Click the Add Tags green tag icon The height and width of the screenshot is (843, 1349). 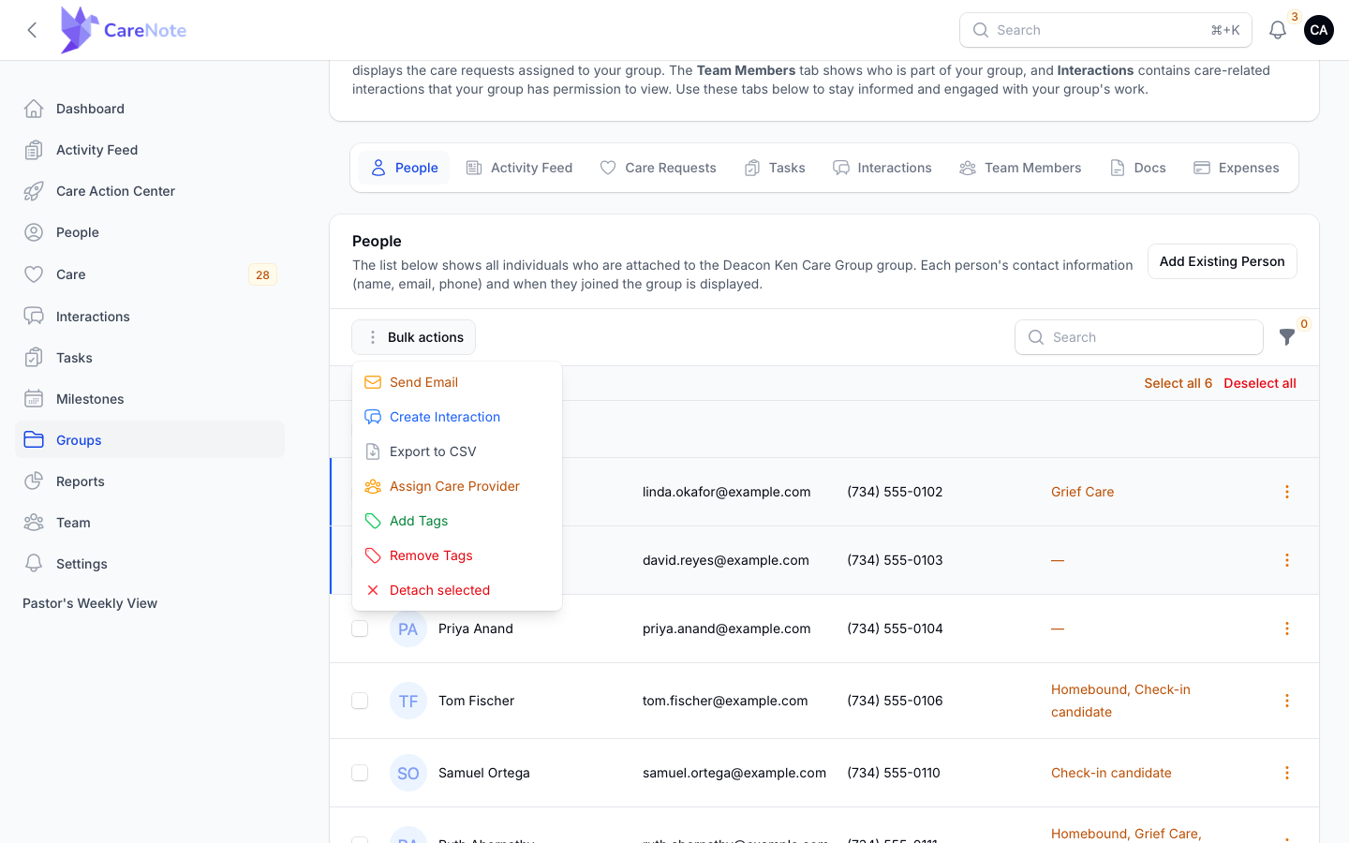pyautogui.click(x=373, y=521)
